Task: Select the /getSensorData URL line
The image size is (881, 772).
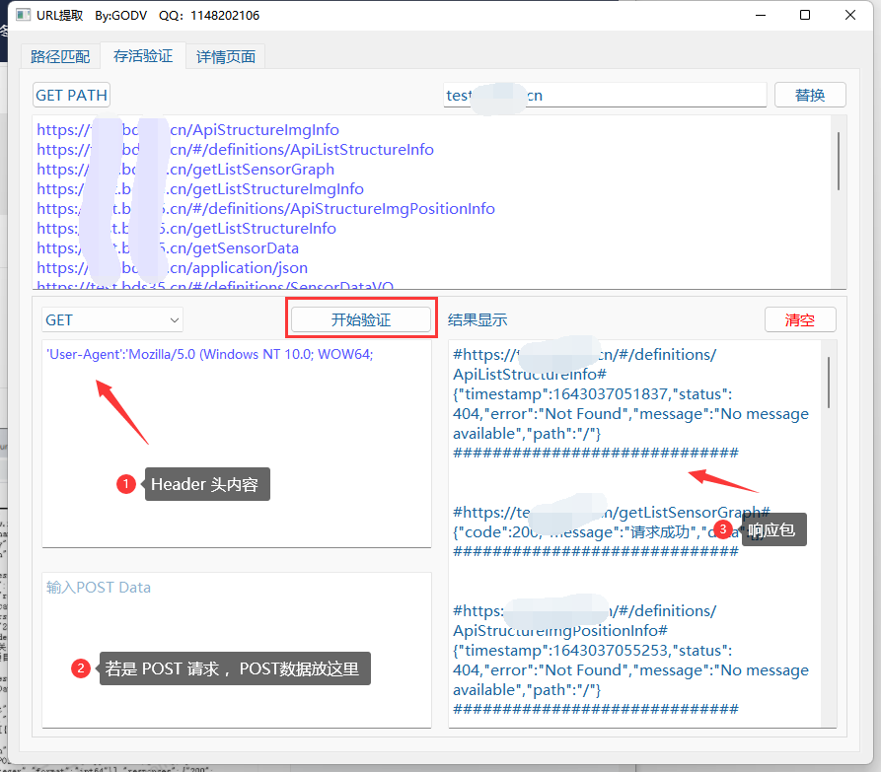Action: (168, 247)
